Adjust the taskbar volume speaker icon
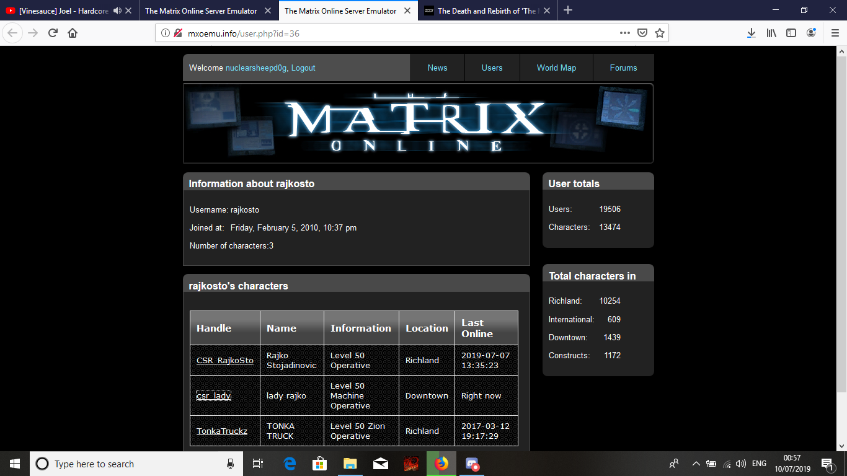 pos(741,464)
